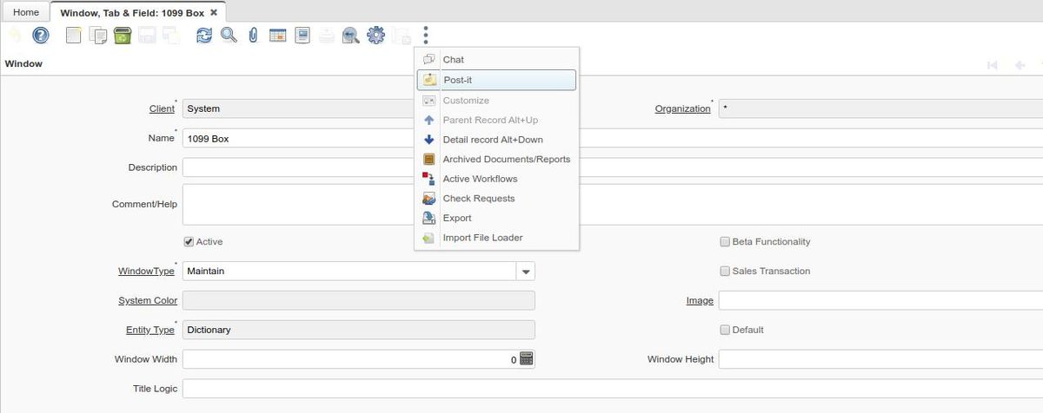
Task: Enable the Beta Functionality checkbox
Action: tap(725, 242)
